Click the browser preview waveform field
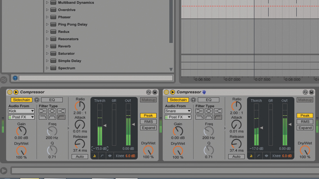Image resolution: width=319 pixels, height=179 pixels. point(96,78)
